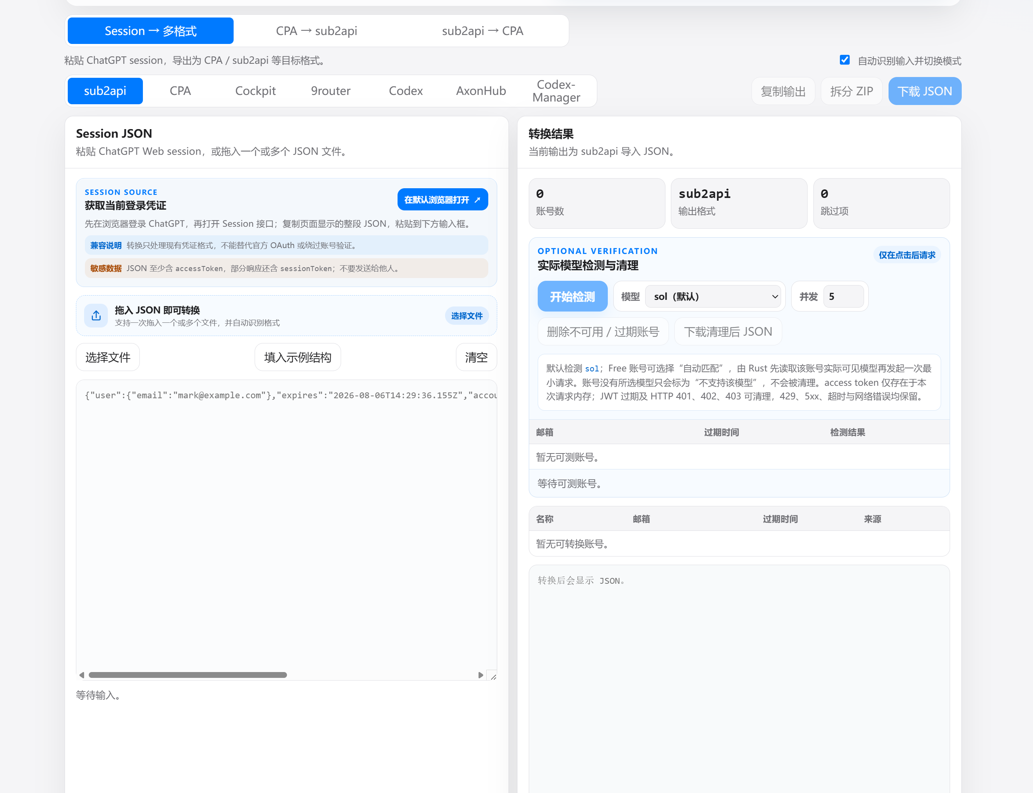Click the 下载 JSON button

click(x=924, y=91)
